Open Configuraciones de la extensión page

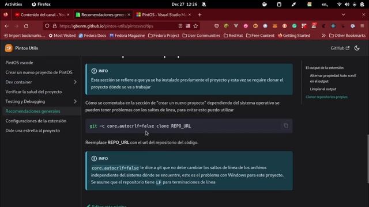[x=36, y=121]
